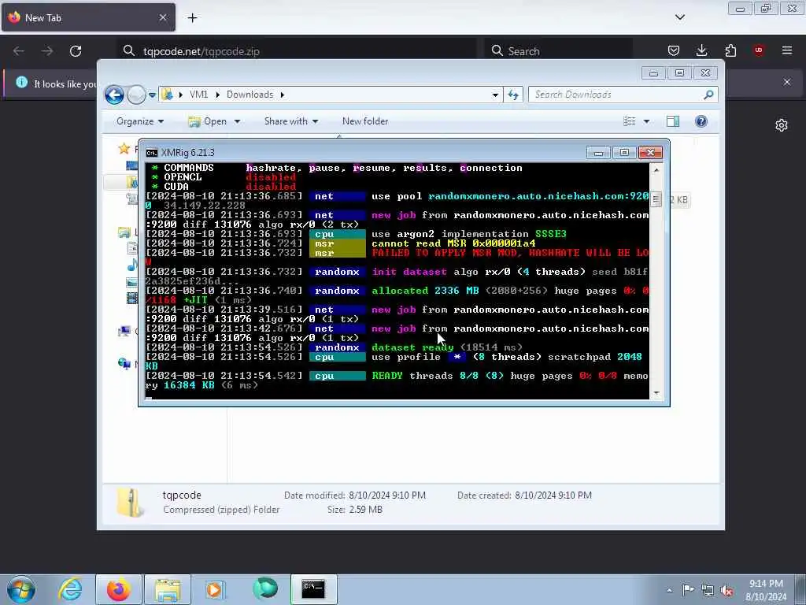This screenshot has width=806, height=605.
Task: Expand the arrow after Downloads breadcrumb
Action: [283, 95]
